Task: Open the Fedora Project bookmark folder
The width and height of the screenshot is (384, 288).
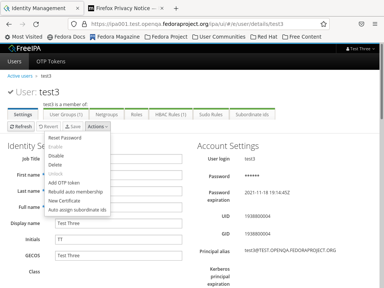Action: tap(166, 37)
